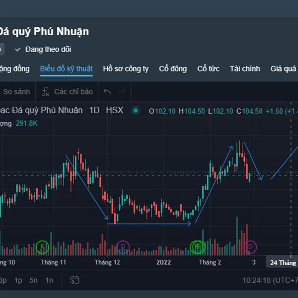Click the green F event marker near Tháng 11

pos(43,247)
